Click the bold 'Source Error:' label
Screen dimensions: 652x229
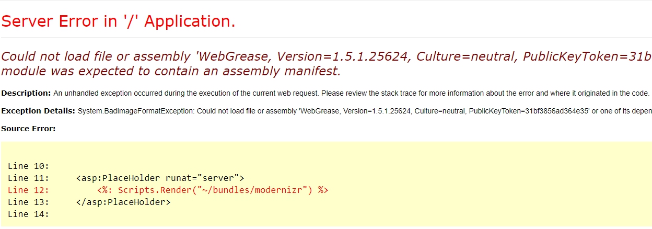28,128
